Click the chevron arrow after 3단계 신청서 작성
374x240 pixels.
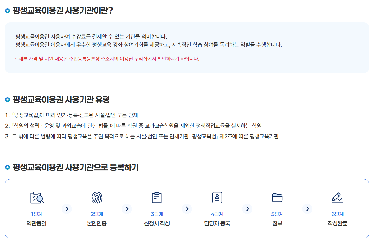point(187,209)
